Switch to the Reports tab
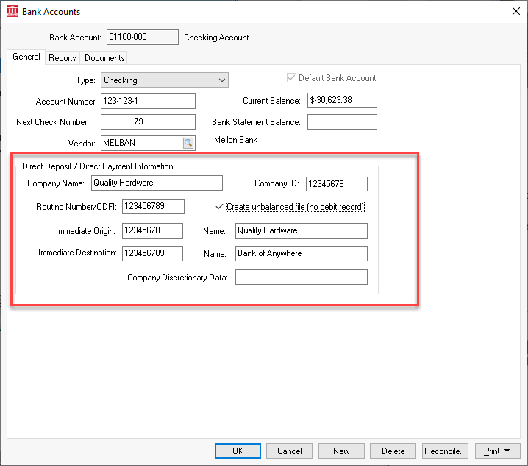Image resolution: width=528 pixels, height=466 pixels. click(63, 58)
